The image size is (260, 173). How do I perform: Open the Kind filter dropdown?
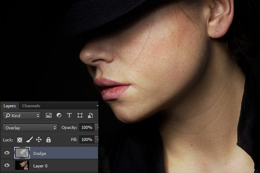pyautogui.click(x=22, y=115)
